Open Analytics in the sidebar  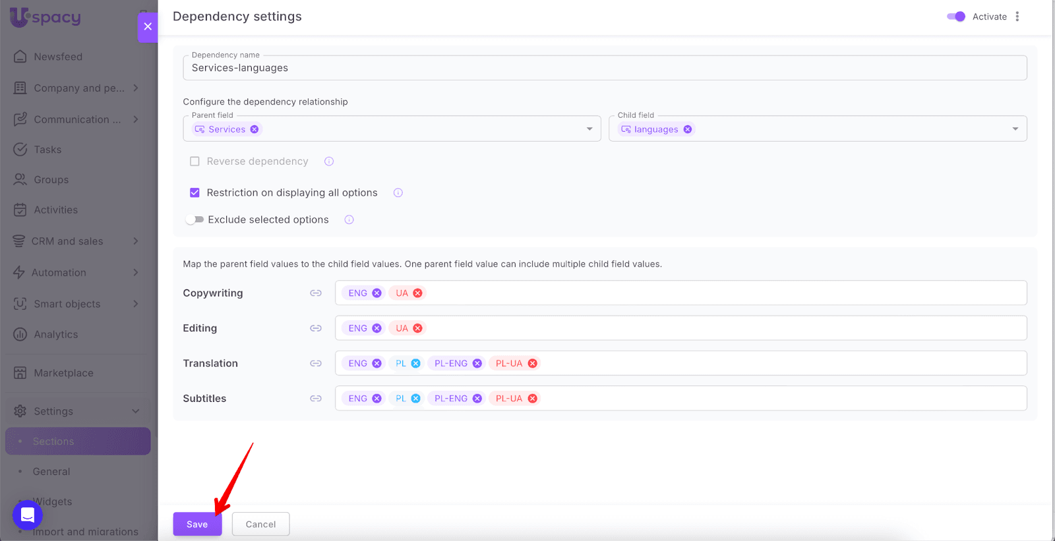tap(56, 335)
